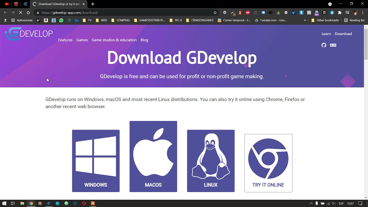Open the Extensions puzzle menu
This screenshot has width=368, height=207.
coord(340,13)
